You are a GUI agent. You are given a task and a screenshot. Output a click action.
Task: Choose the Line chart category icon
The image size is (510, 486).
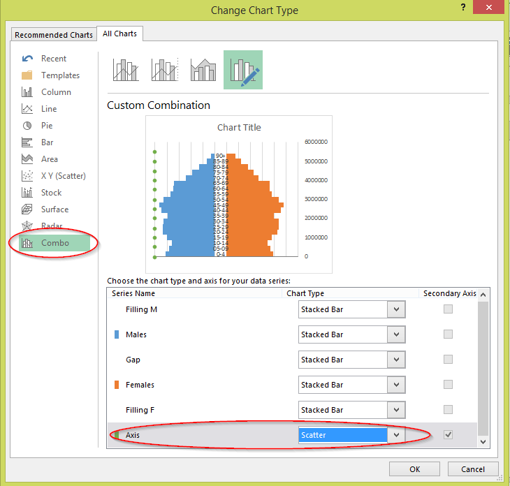27,108
